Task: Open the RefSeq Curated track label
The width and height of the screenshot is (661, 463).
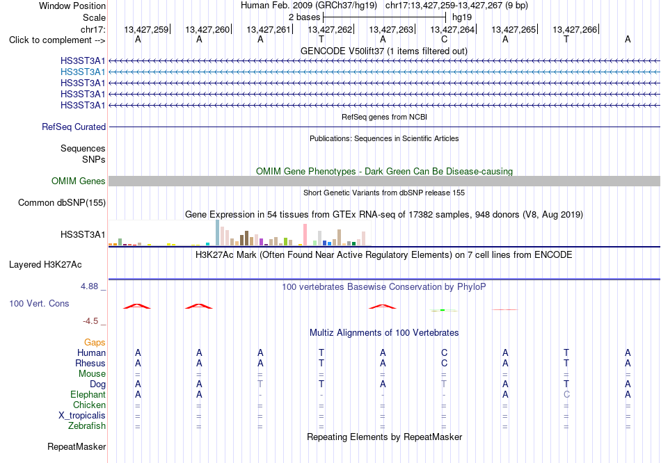Action: (x=74, y=127)
